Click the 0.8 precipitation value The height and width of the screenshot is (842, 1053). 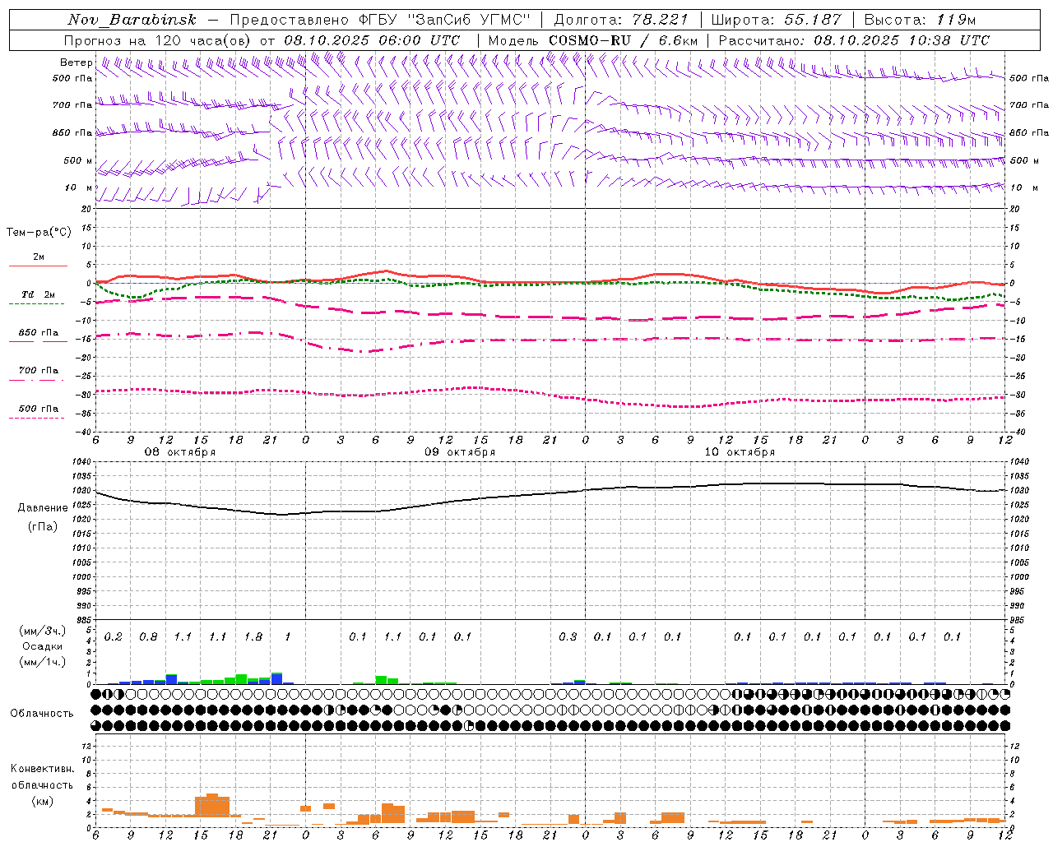coord(148,637)
